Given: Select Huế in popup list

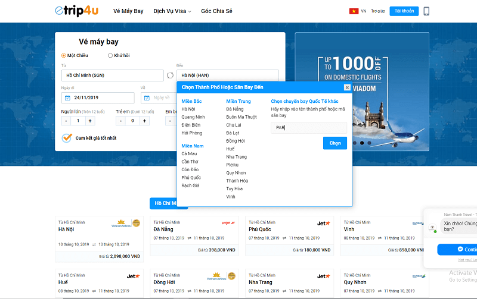Looking at the screenshot, I should (230, 149).
